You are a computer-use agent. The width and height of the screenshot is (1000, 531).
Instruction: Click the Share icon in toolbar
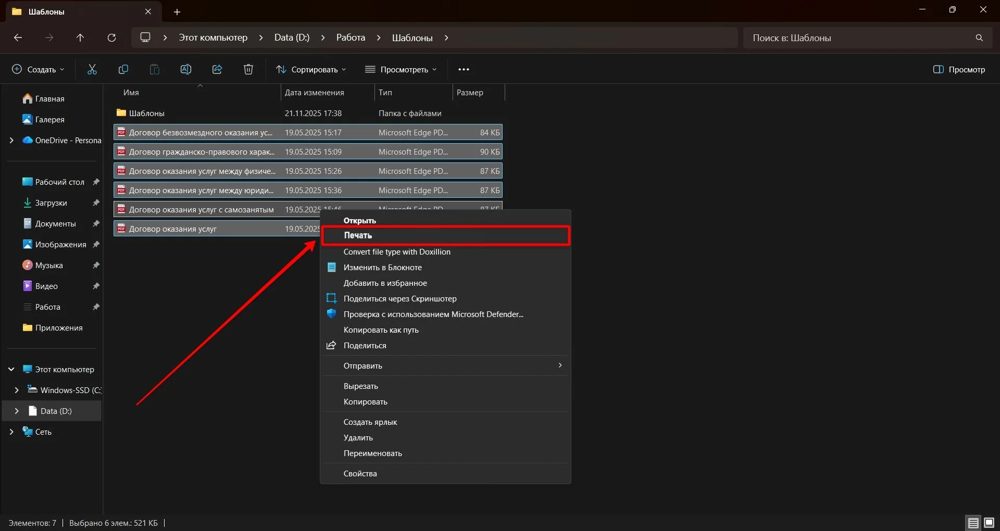[217, 69]
